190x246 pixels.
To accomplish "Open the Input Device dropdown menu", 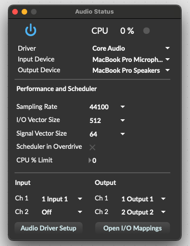I will click(x=131, y=60).
